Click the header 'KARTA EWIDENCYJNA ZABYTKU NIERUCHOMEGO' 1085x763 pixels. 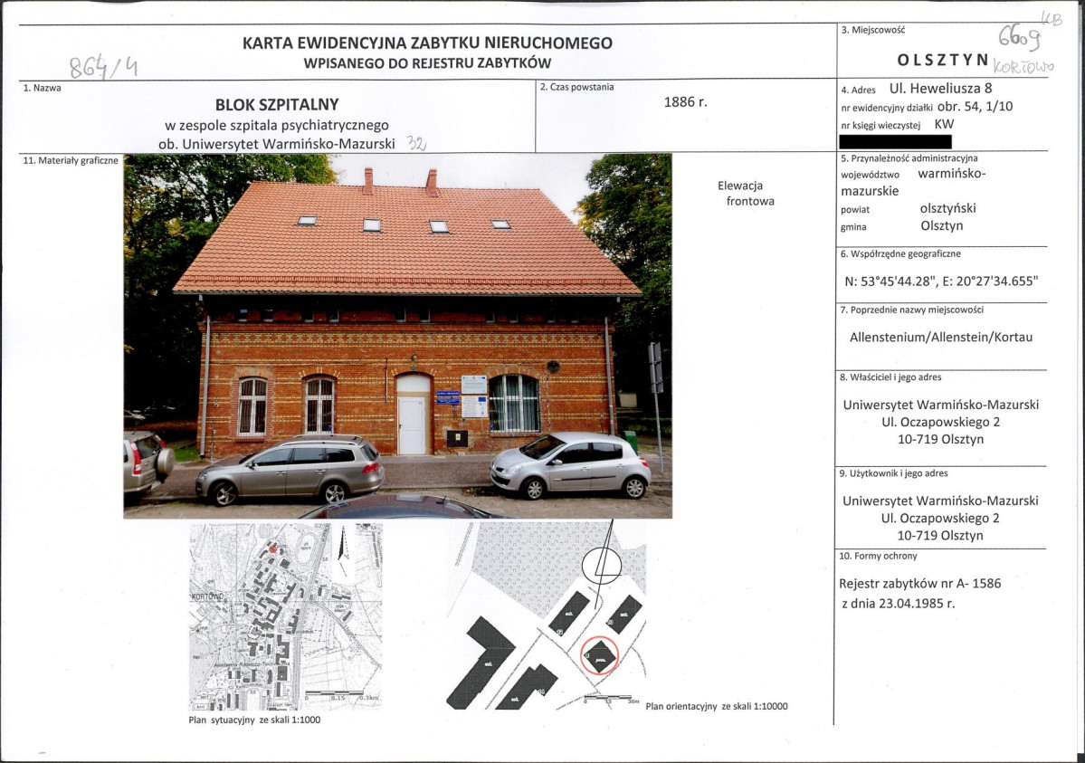point(426,41)
